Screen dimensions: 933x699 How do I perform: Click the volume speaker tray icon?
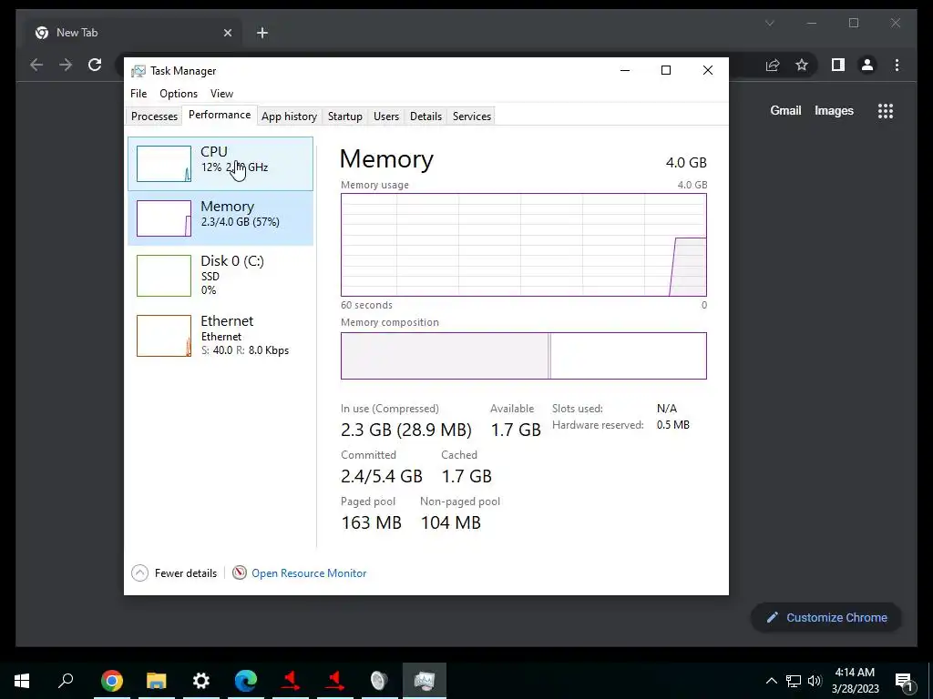[x=815, y=681]
